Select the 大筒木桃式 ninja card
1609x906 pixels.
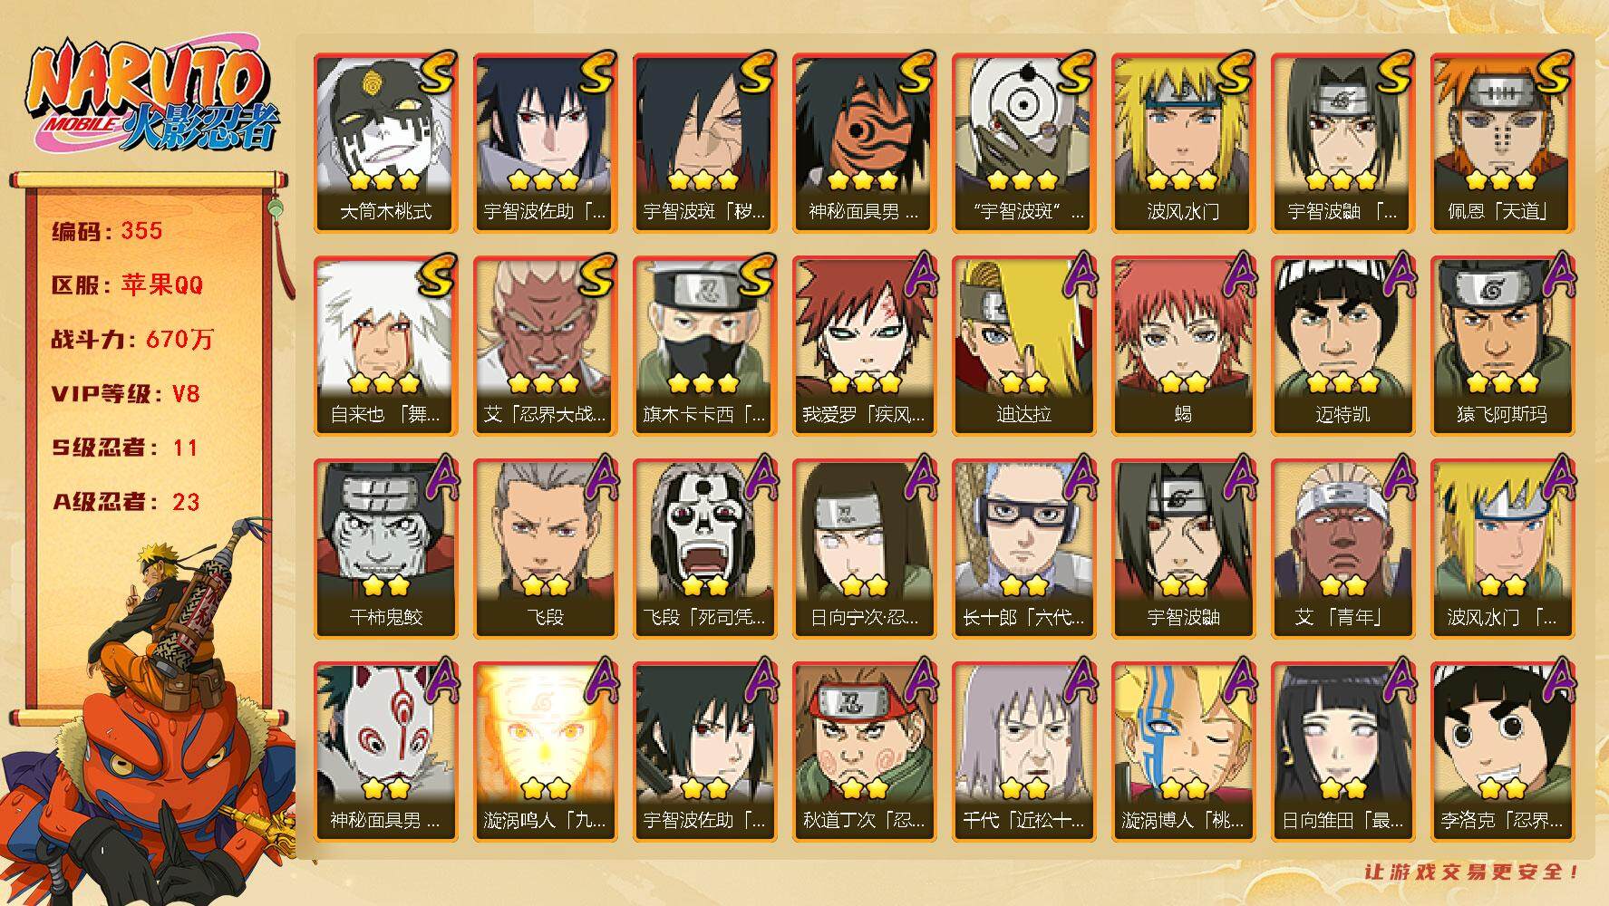[386, 143]
